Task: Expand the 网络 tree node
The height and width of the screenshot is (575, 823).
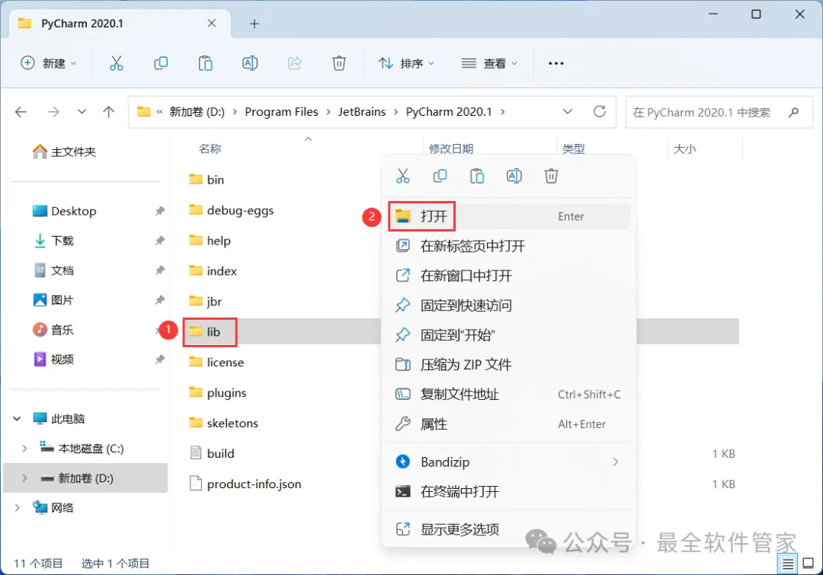Action: click(x=17, y=507)
